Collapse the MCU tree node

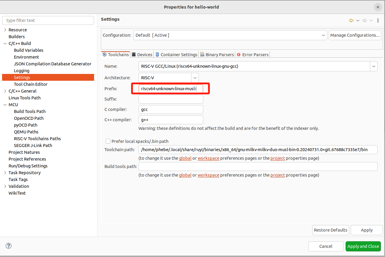point(5,105)
